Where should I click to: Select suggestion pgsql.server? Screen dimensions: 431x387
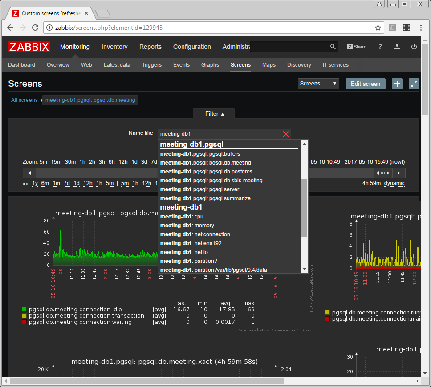point(199,189)
